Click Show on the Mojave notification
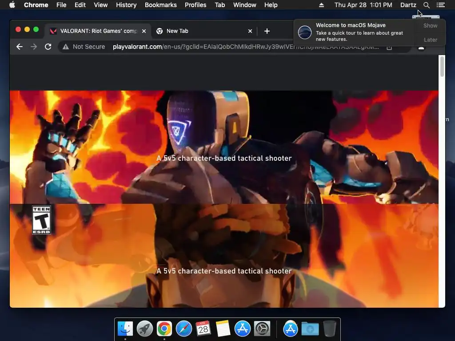This screenshot has width=455, height=341. [430, 25]
